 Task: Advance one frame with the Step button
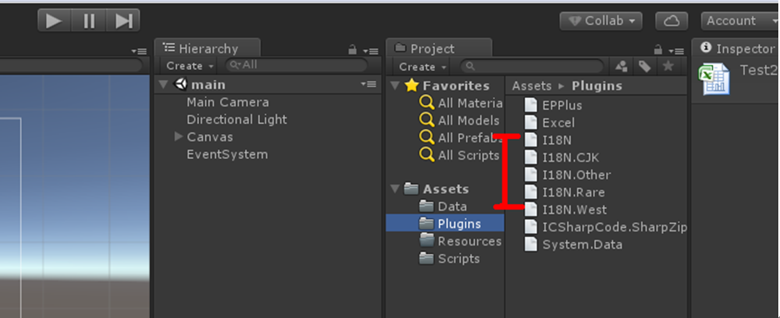coord(122,20)
